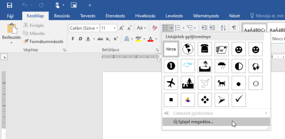Choose the airplane bullet symbol
This screenshot has height=139, width=285.
(x=171, y=83)
